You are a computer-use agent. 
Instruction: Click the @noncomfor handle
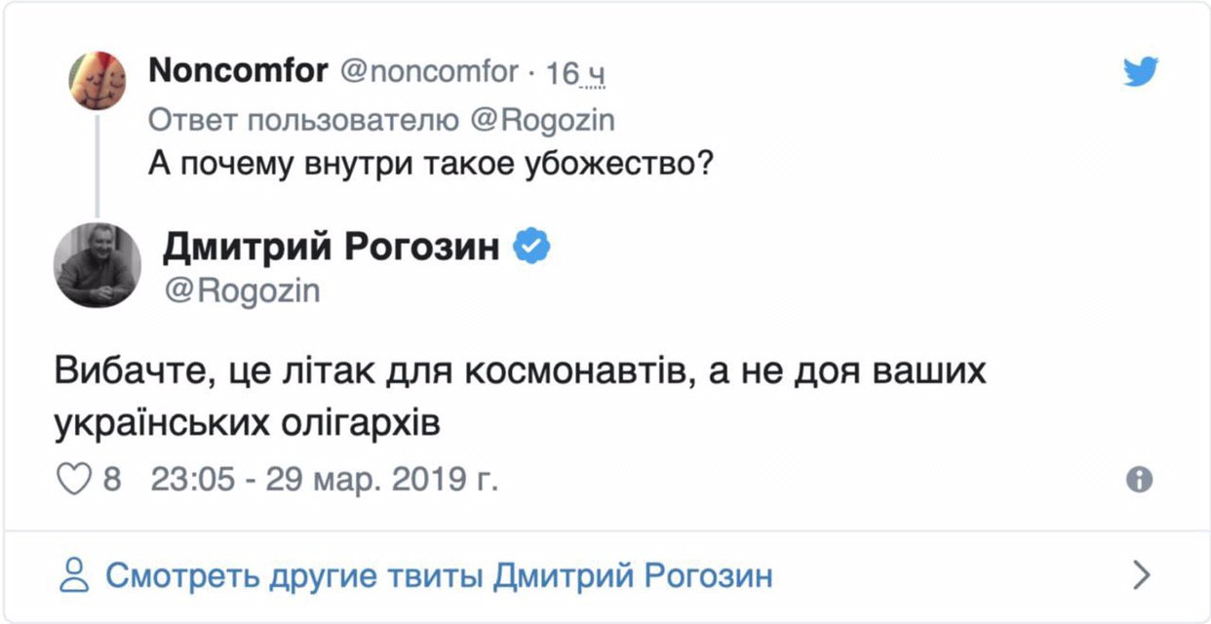tap(429, 71)
